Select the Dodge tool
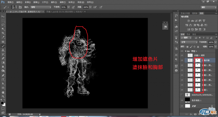The height and width of the screenshot is (117, 218). [3, 71]
